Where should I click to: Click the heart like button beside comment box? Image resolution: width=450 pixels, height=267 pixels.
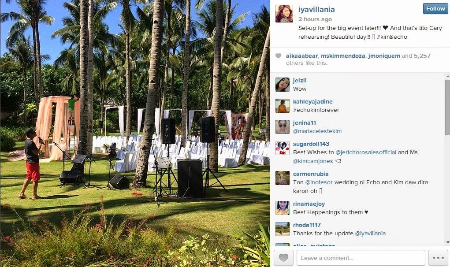click(283, 258)
